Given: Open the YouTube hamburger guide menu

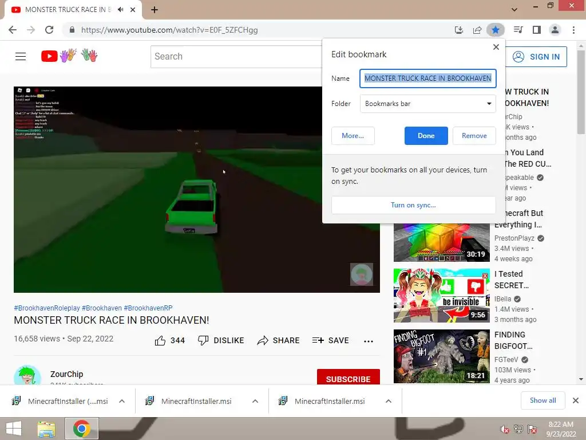Looking at the screenshot, I should (x=21, y=57).
